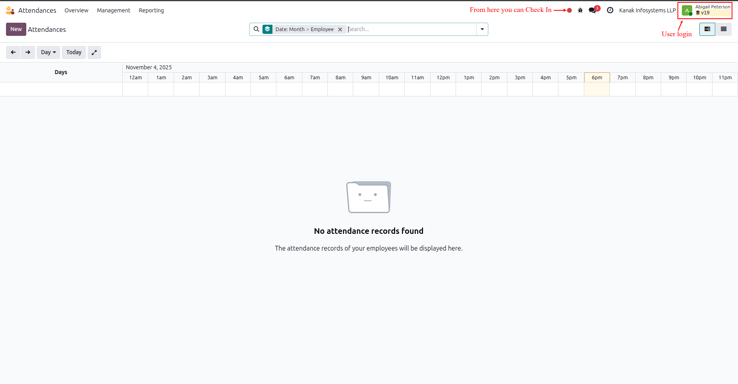The image size is (738, 384).
Task: Click the November 4, 2025 date header
Action: [x=149, y=67]
